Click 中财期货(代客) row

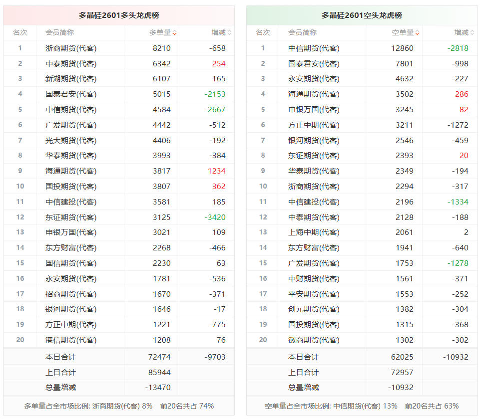click(x=314, y=279)
